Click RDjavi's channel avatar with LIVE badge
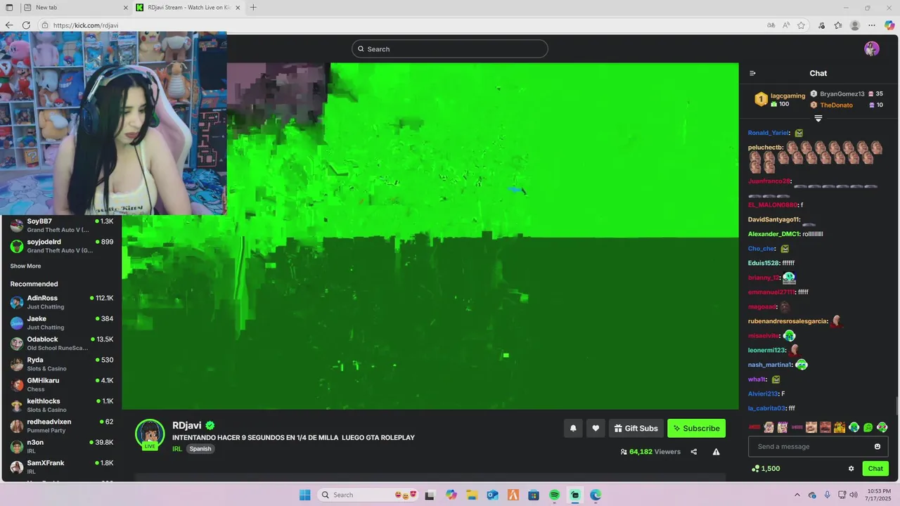Screen dimensions: 900x506 [x=150, y=434]
